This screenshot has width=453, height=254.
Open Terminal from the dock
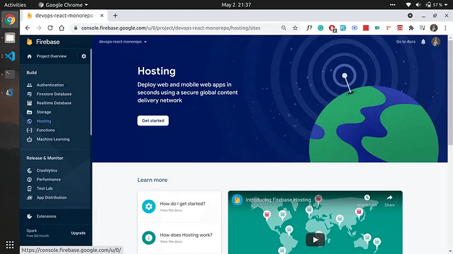click(10, 74)
